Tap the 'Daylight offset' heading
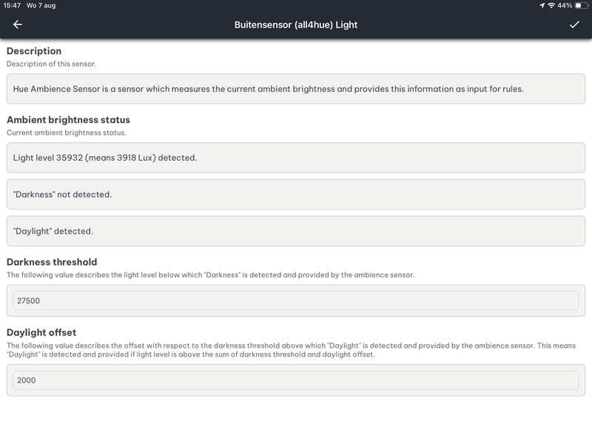592x444 pixels. pos(41,332)
